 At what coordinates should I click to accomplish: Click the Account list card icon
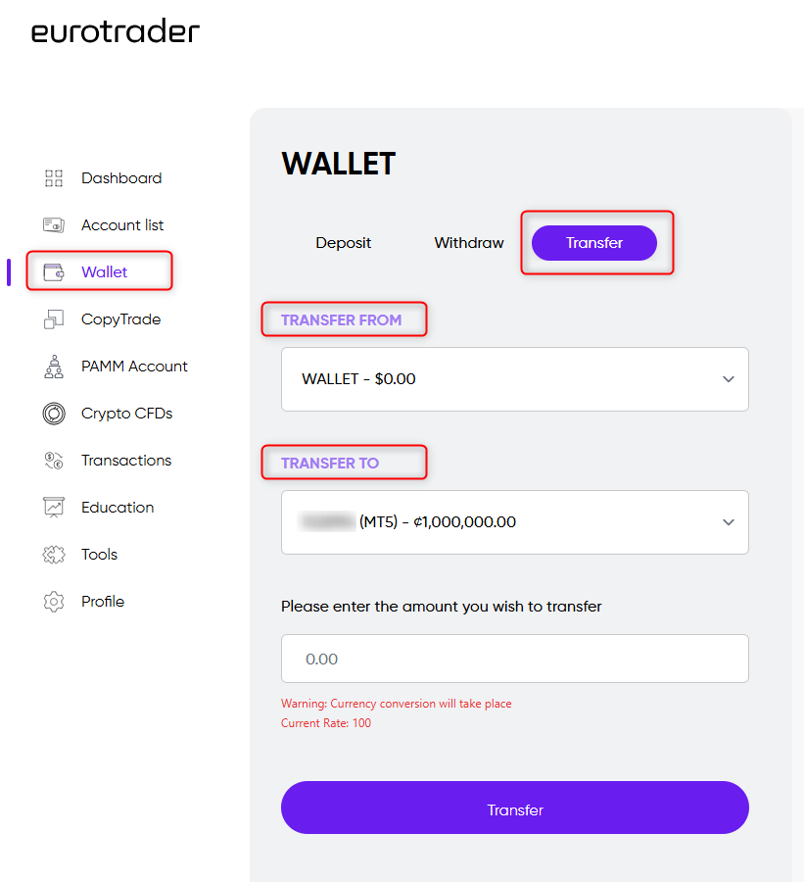pyautogui.click(x=54, y=225)
